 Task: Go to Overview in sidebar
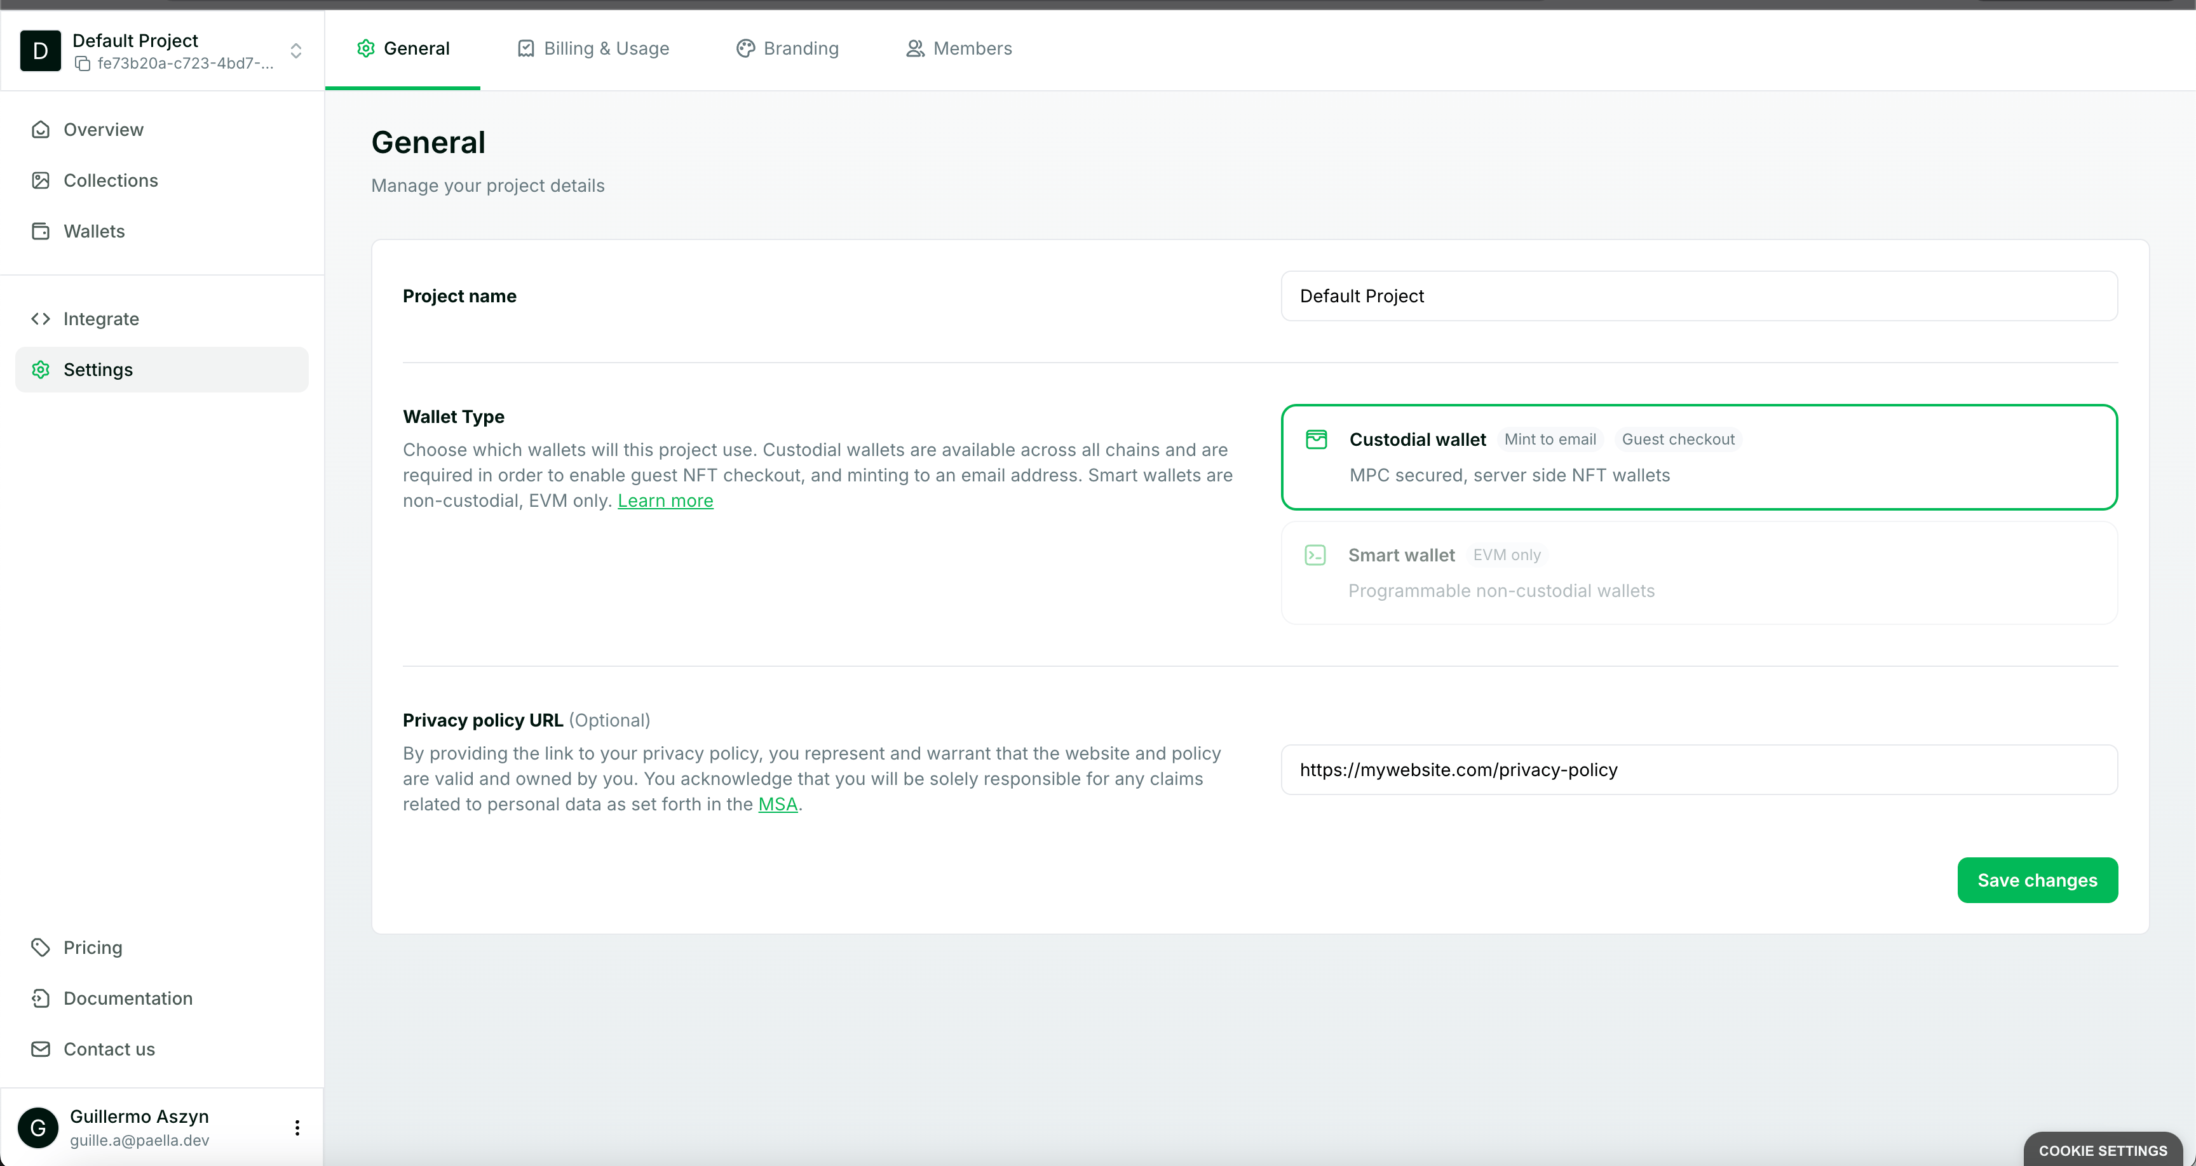coord(162,130)
